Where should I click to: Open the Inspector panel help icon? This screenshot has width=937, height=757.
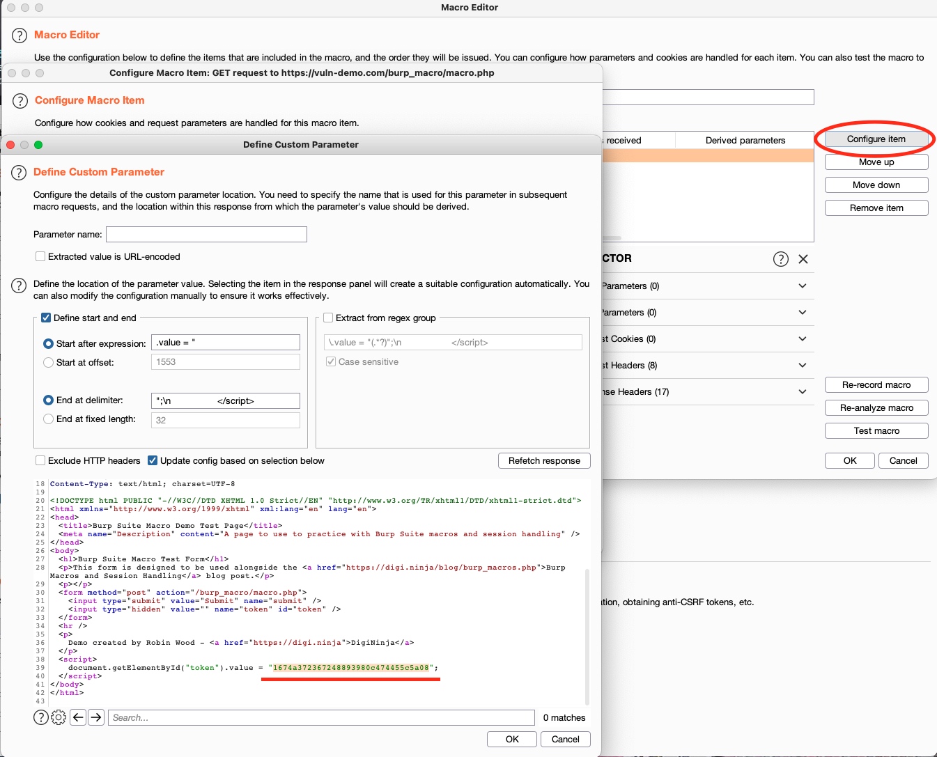tap(781, 259)
